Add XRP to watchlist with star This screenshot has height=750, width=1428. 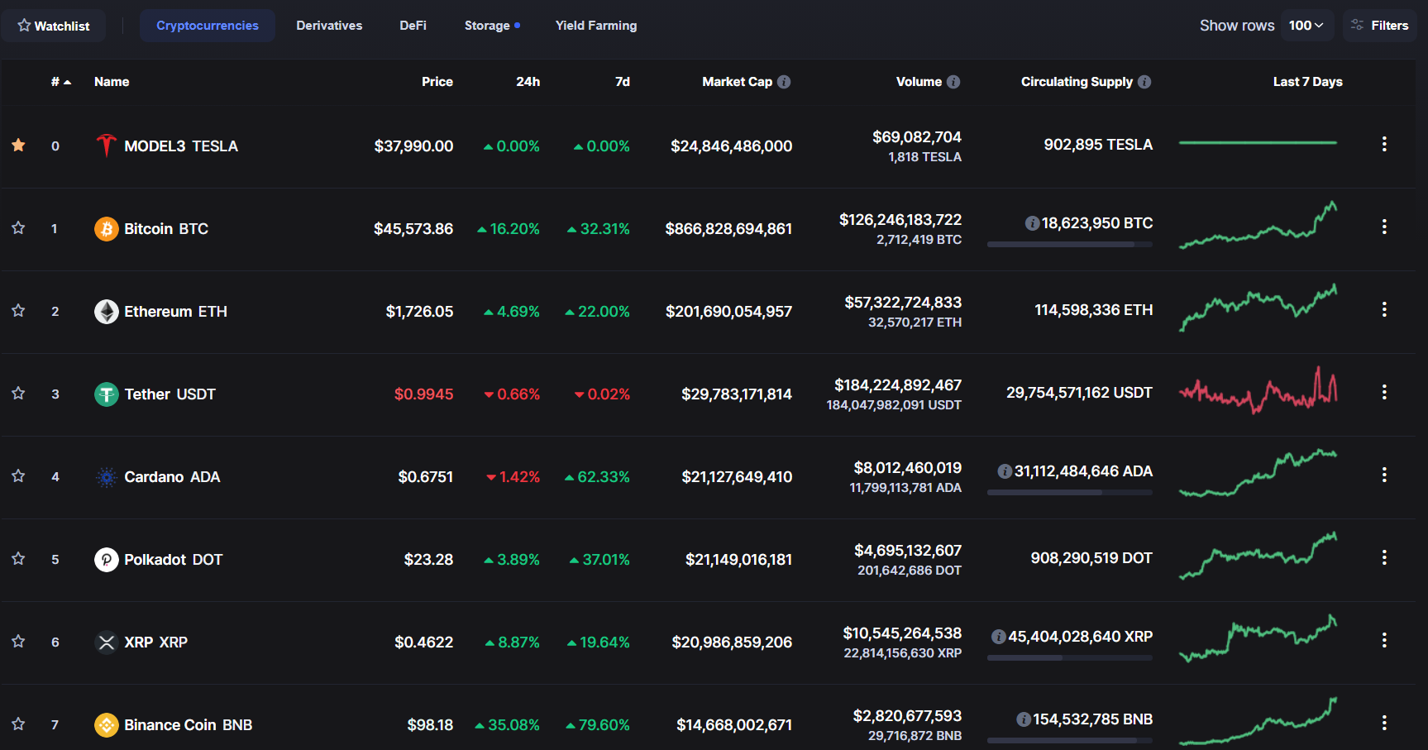click(18, 641)
